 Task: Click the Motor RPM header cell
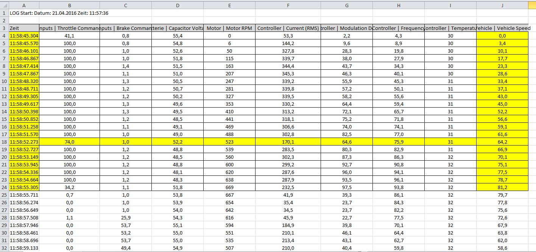[229, 28]
